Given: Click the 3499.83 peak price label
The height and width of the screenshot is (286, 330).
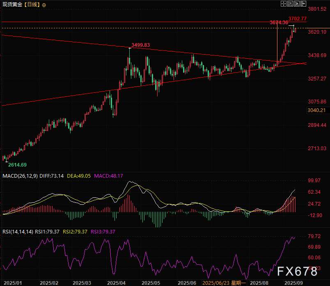Looking at the screenshot, I should [x=140, y=45].
